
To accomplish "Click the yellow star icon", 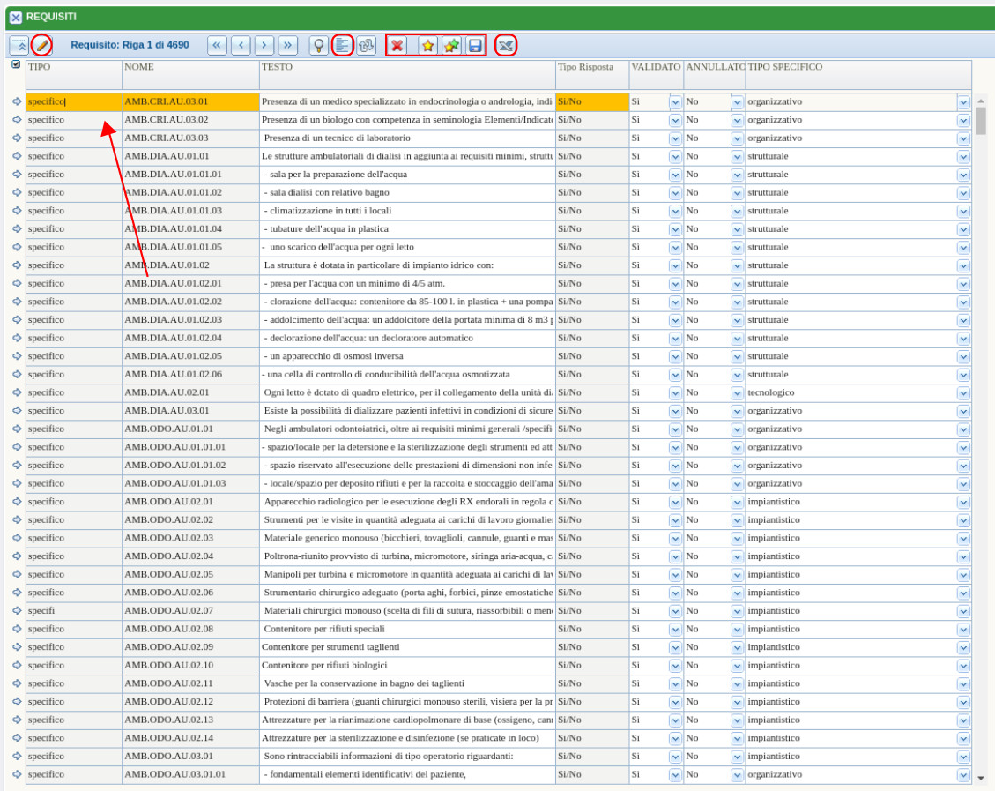I will [x=427, y=45].
